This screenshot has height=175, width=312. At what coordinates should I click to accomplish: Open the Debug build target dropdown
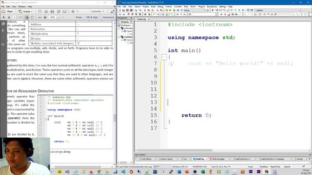[x=204, y=10]
